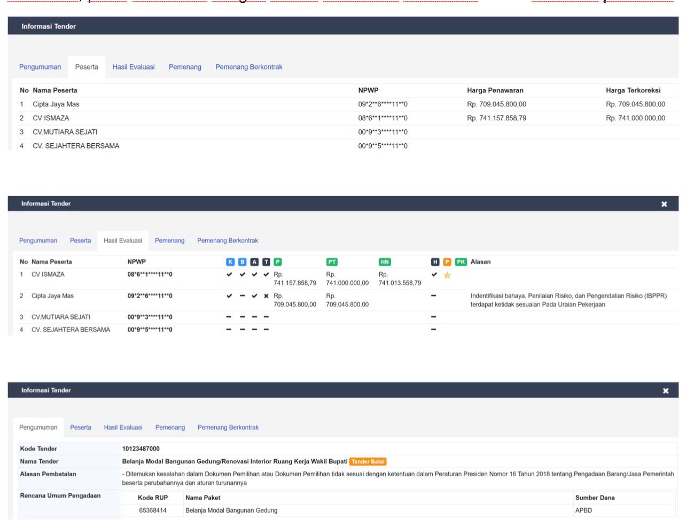Click RUP code 65368414

(x=153, y=510)
